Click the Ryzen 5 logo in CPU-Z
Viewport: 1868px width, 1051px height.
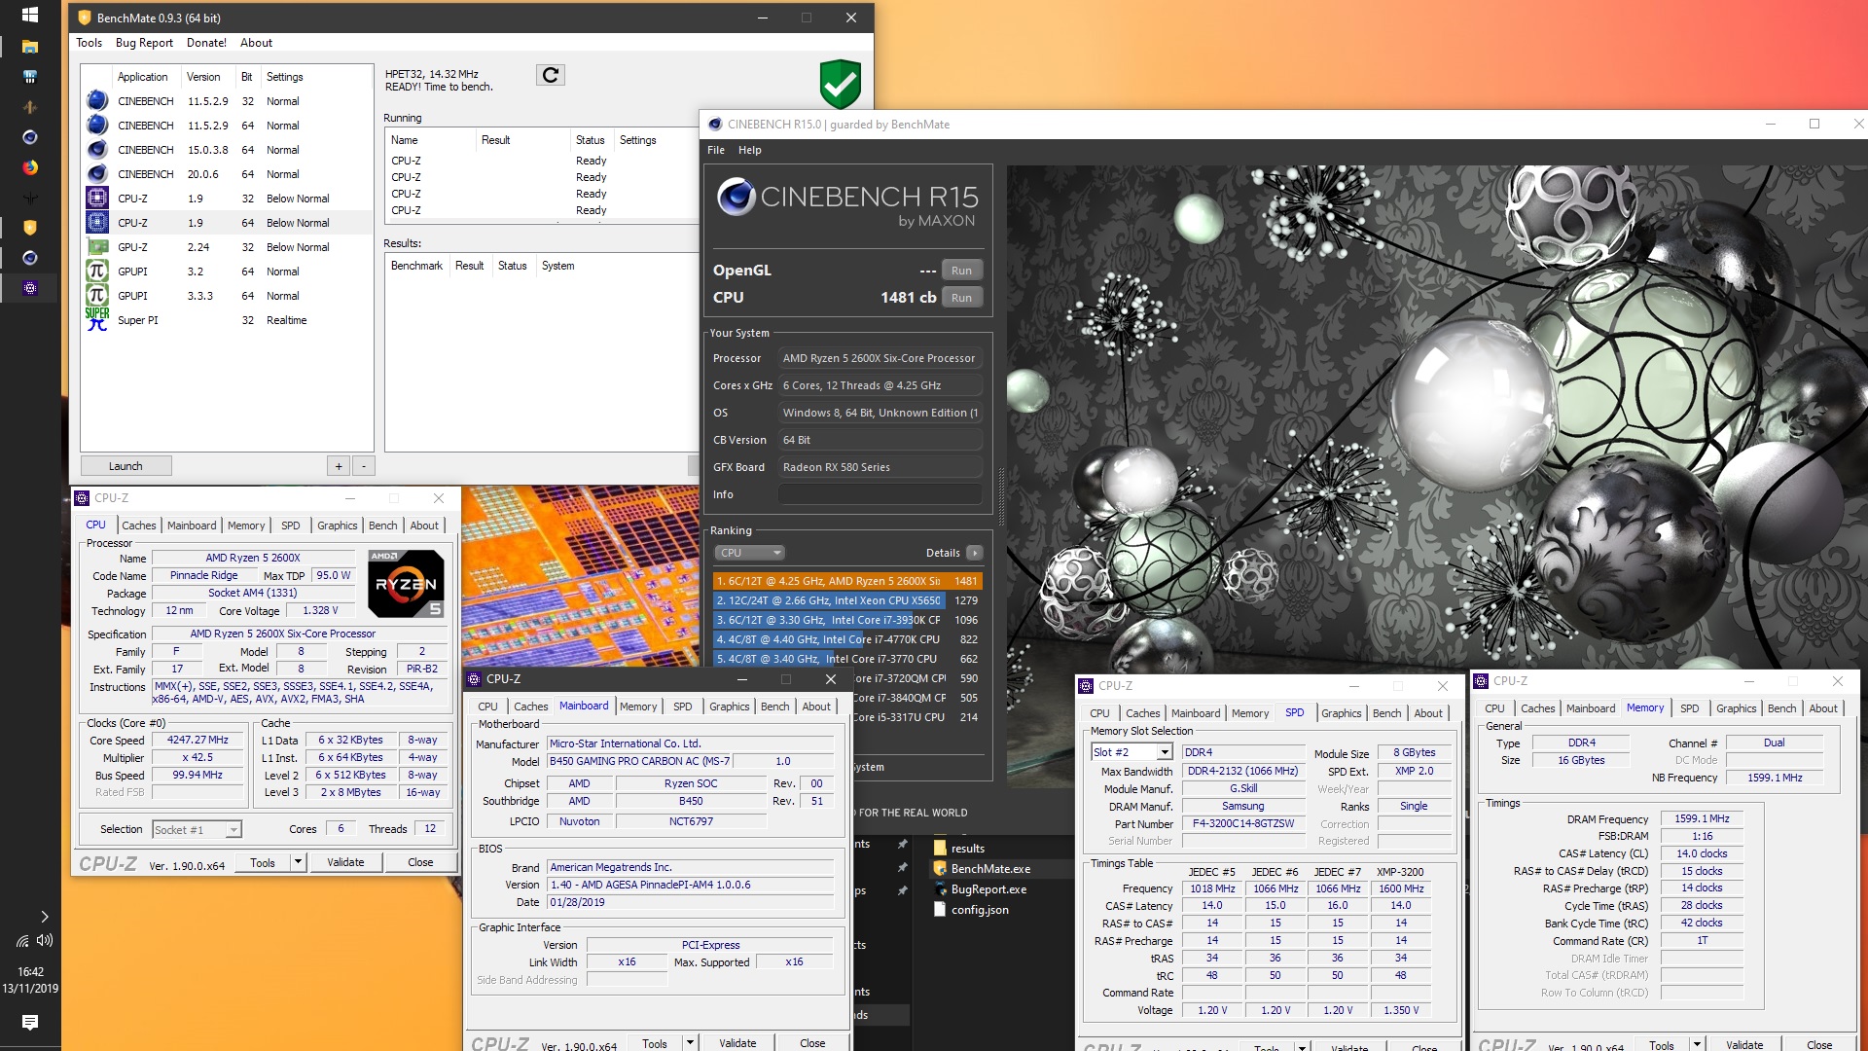pyautogui.click(x=407, y=584)
